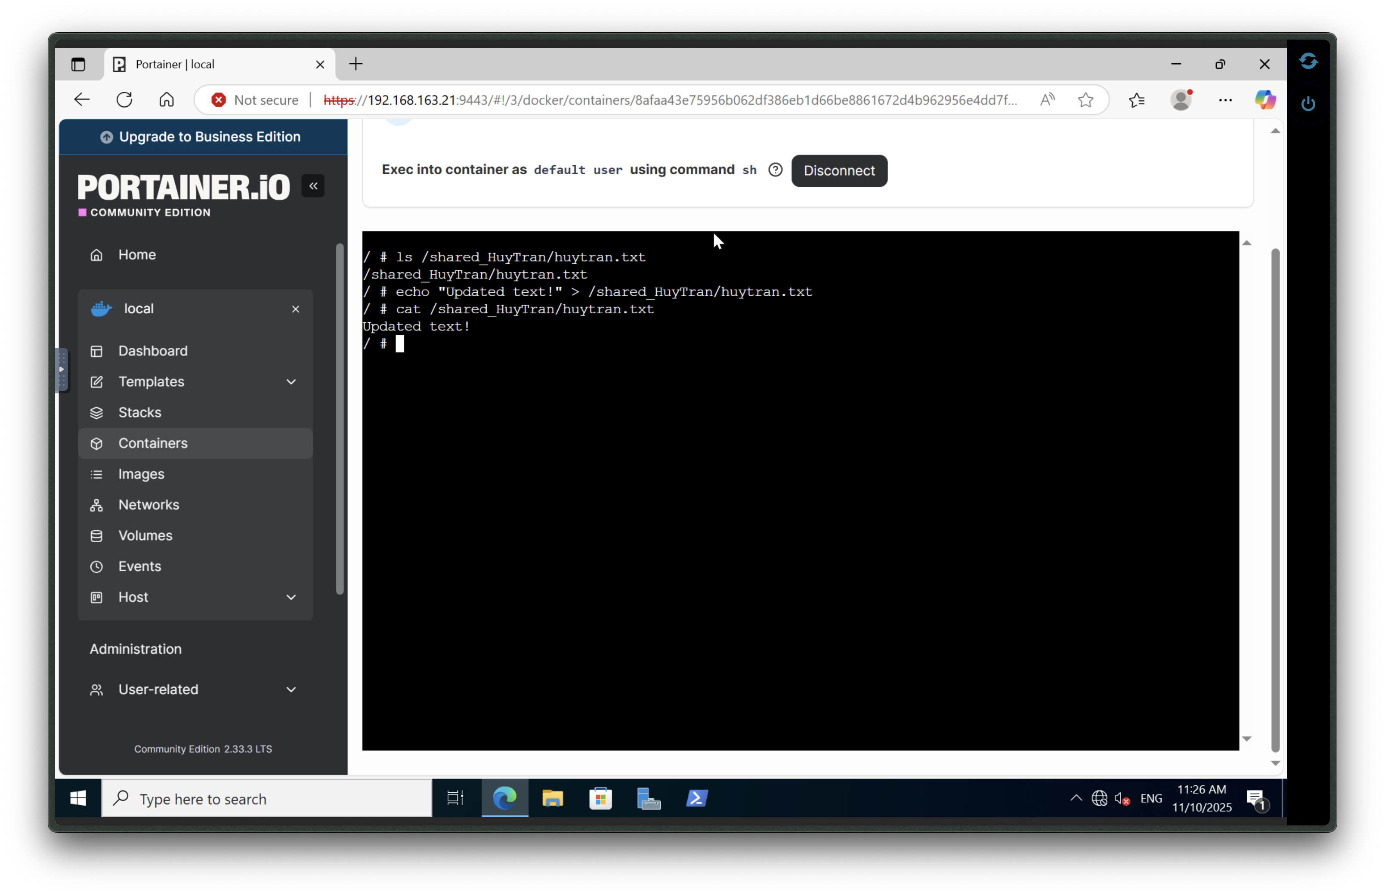Click inside the black terminal console
Screen dimensions: 1385x896
coord(800,524)
